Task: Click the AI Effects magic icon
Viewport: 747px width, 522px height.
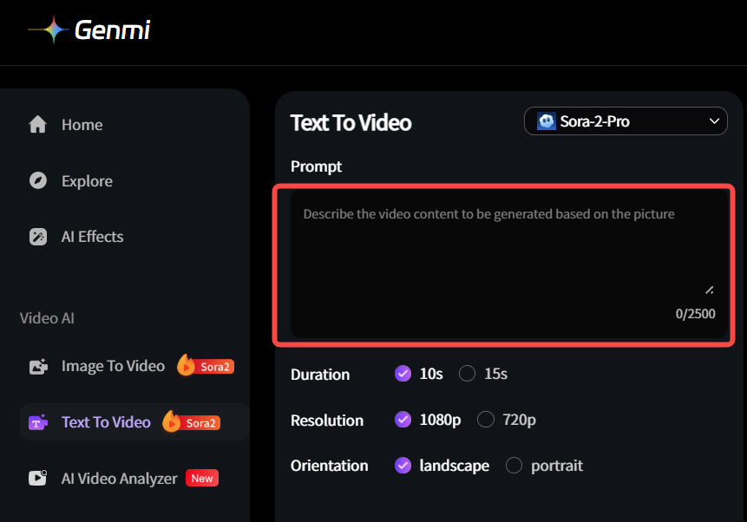Action: [38, 236]
